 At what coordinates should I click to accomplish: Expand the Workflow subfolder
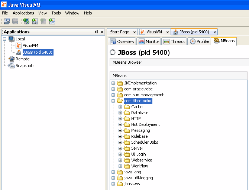coord(120,166)
